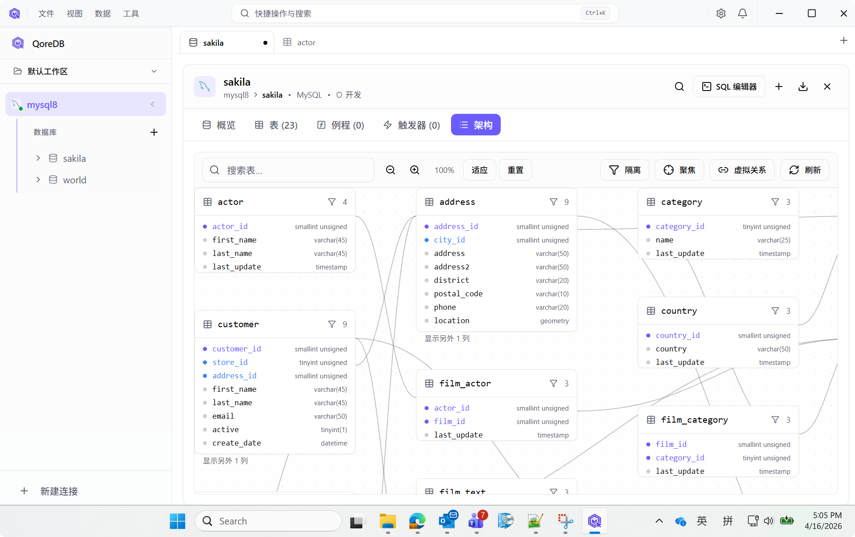Click the 虚拟关系 virtual relations button
This screenshot has height=537, width=855.
click(x=742, y=170)
